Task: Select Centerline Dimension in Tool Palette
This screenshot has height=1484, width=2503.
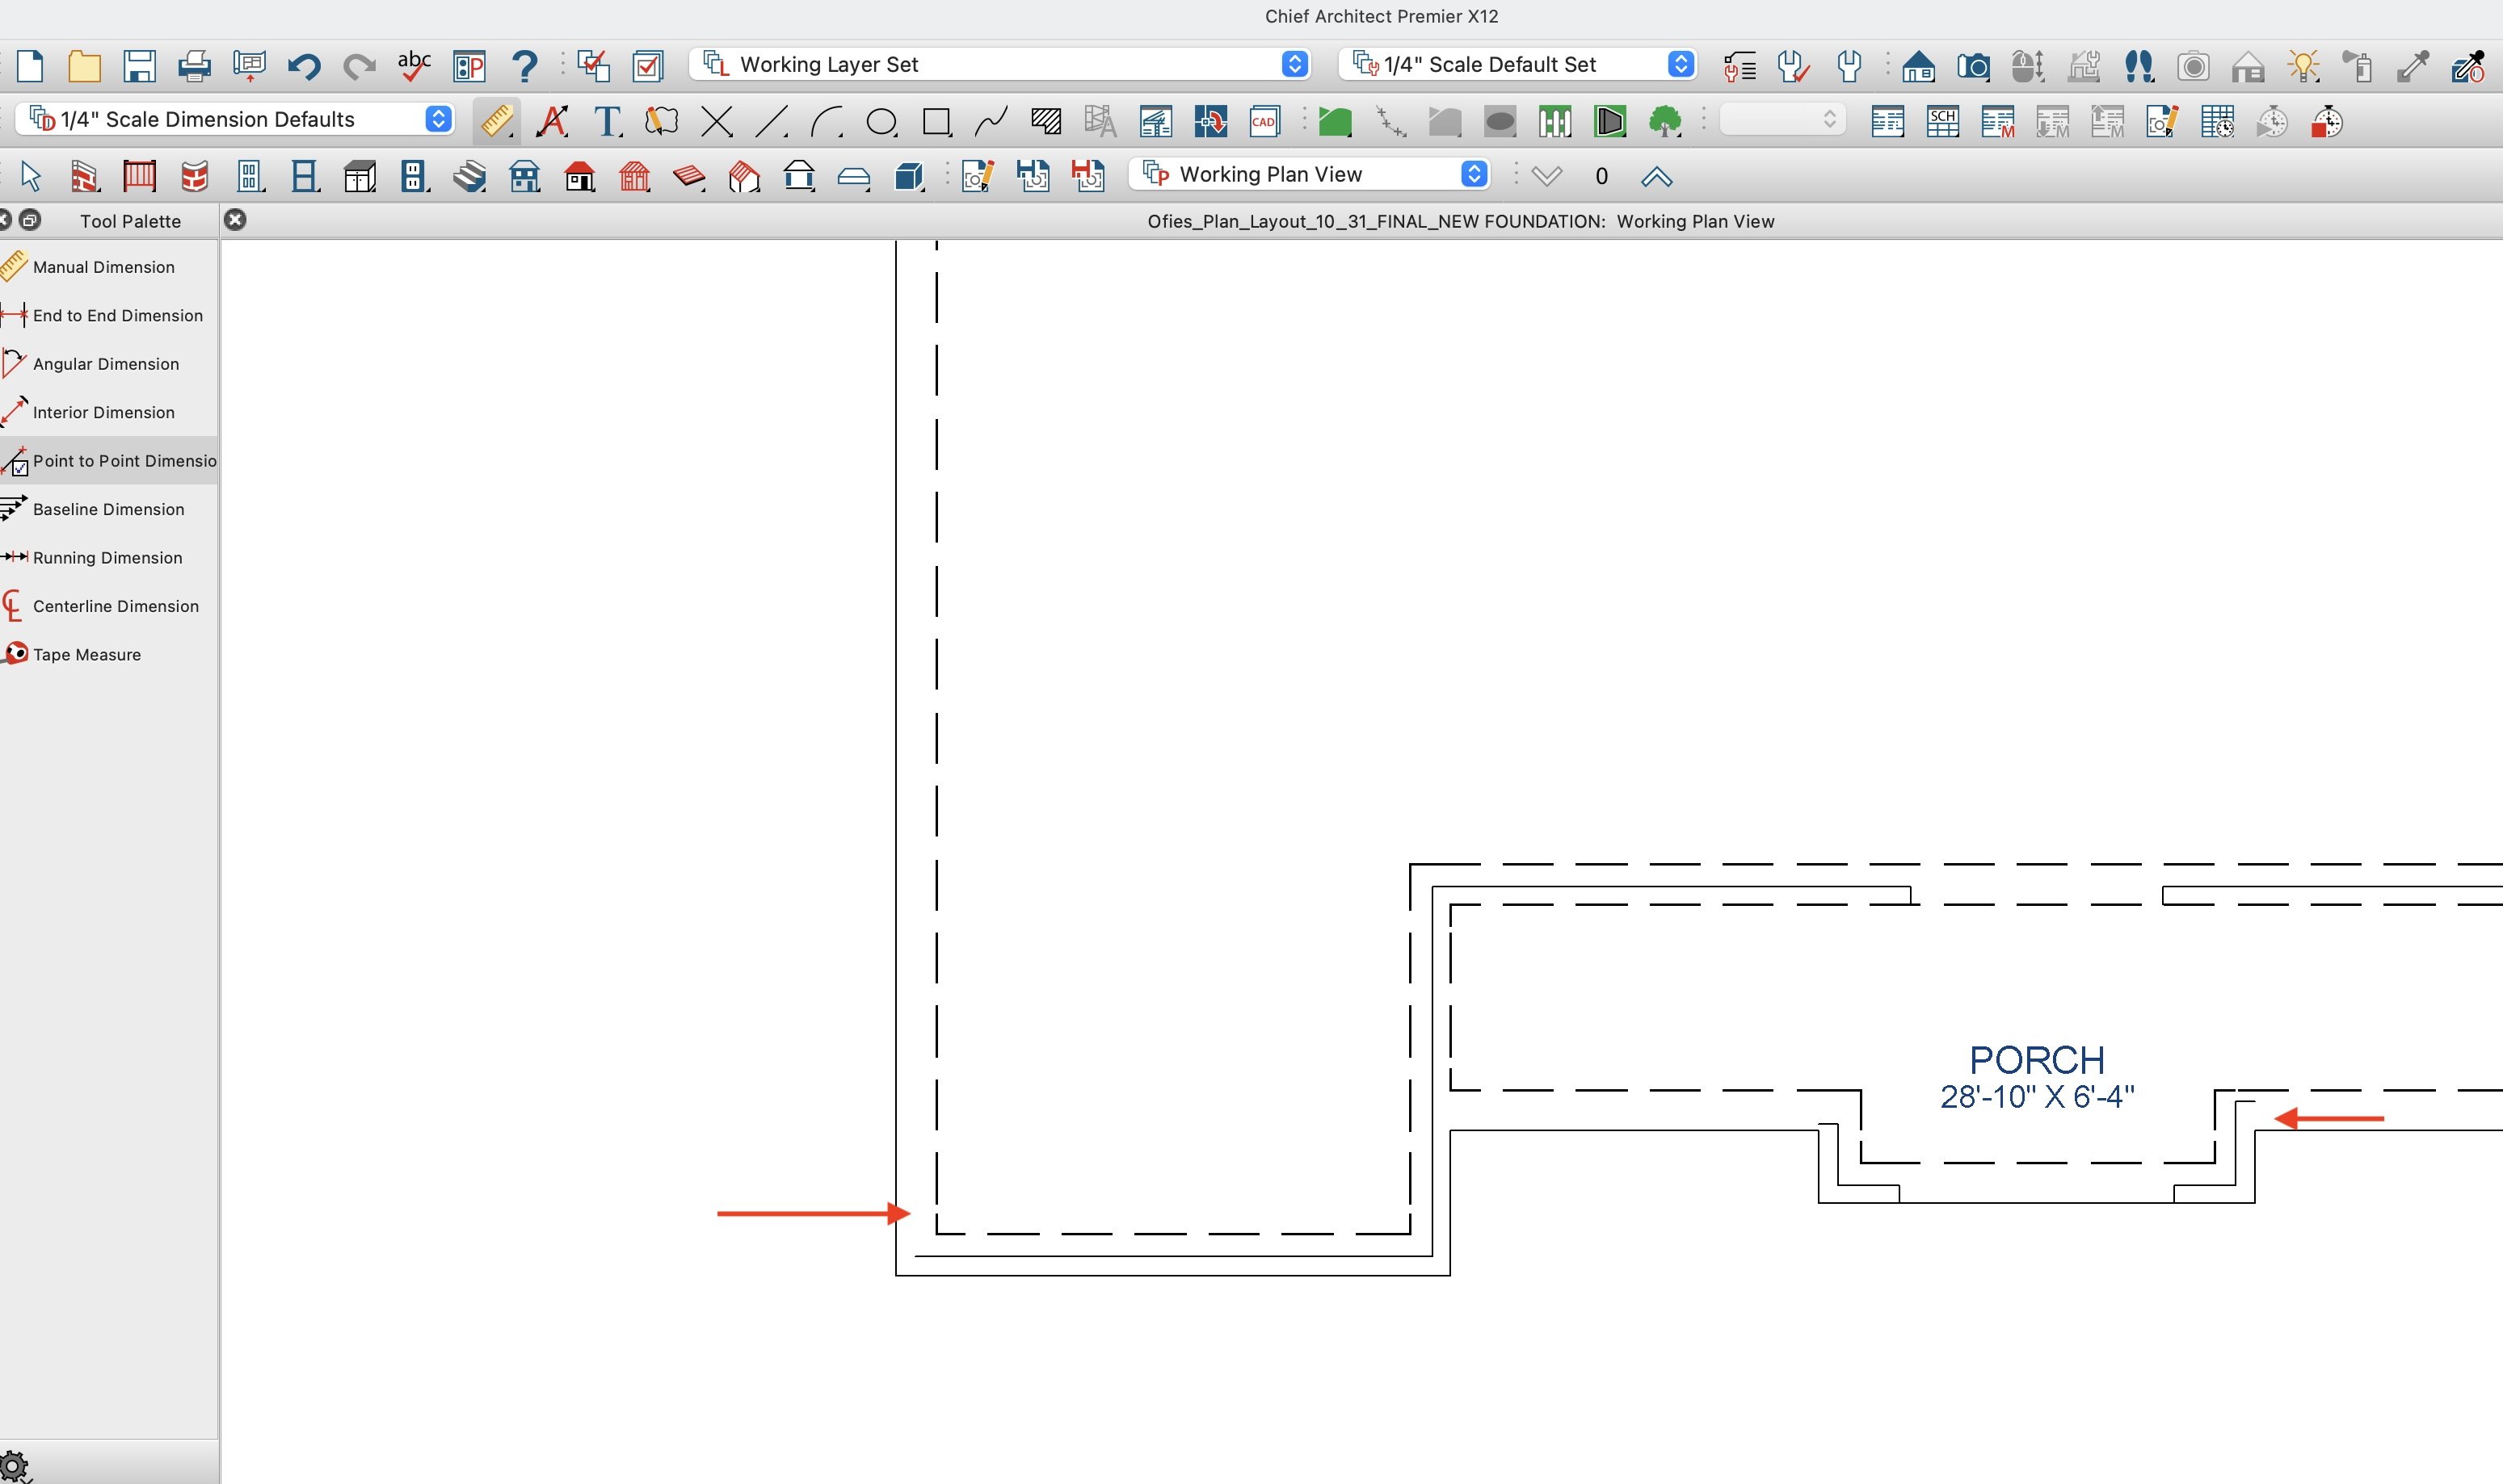Action: point(115,606)
